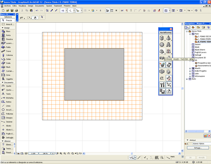Choose the ArchiForma revolve profile icon
211x164 pixels.
(168, 51)
